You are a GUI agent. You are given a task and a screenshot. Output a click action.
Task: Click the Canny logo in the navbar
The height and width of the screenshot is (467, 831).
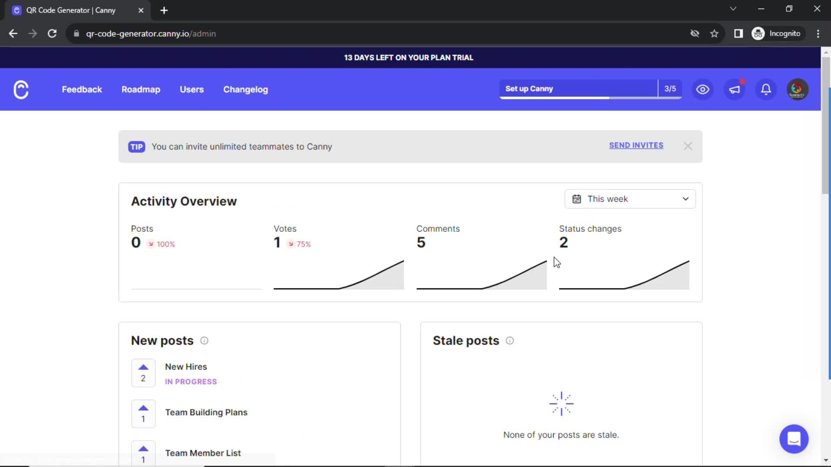click(21, 90)
